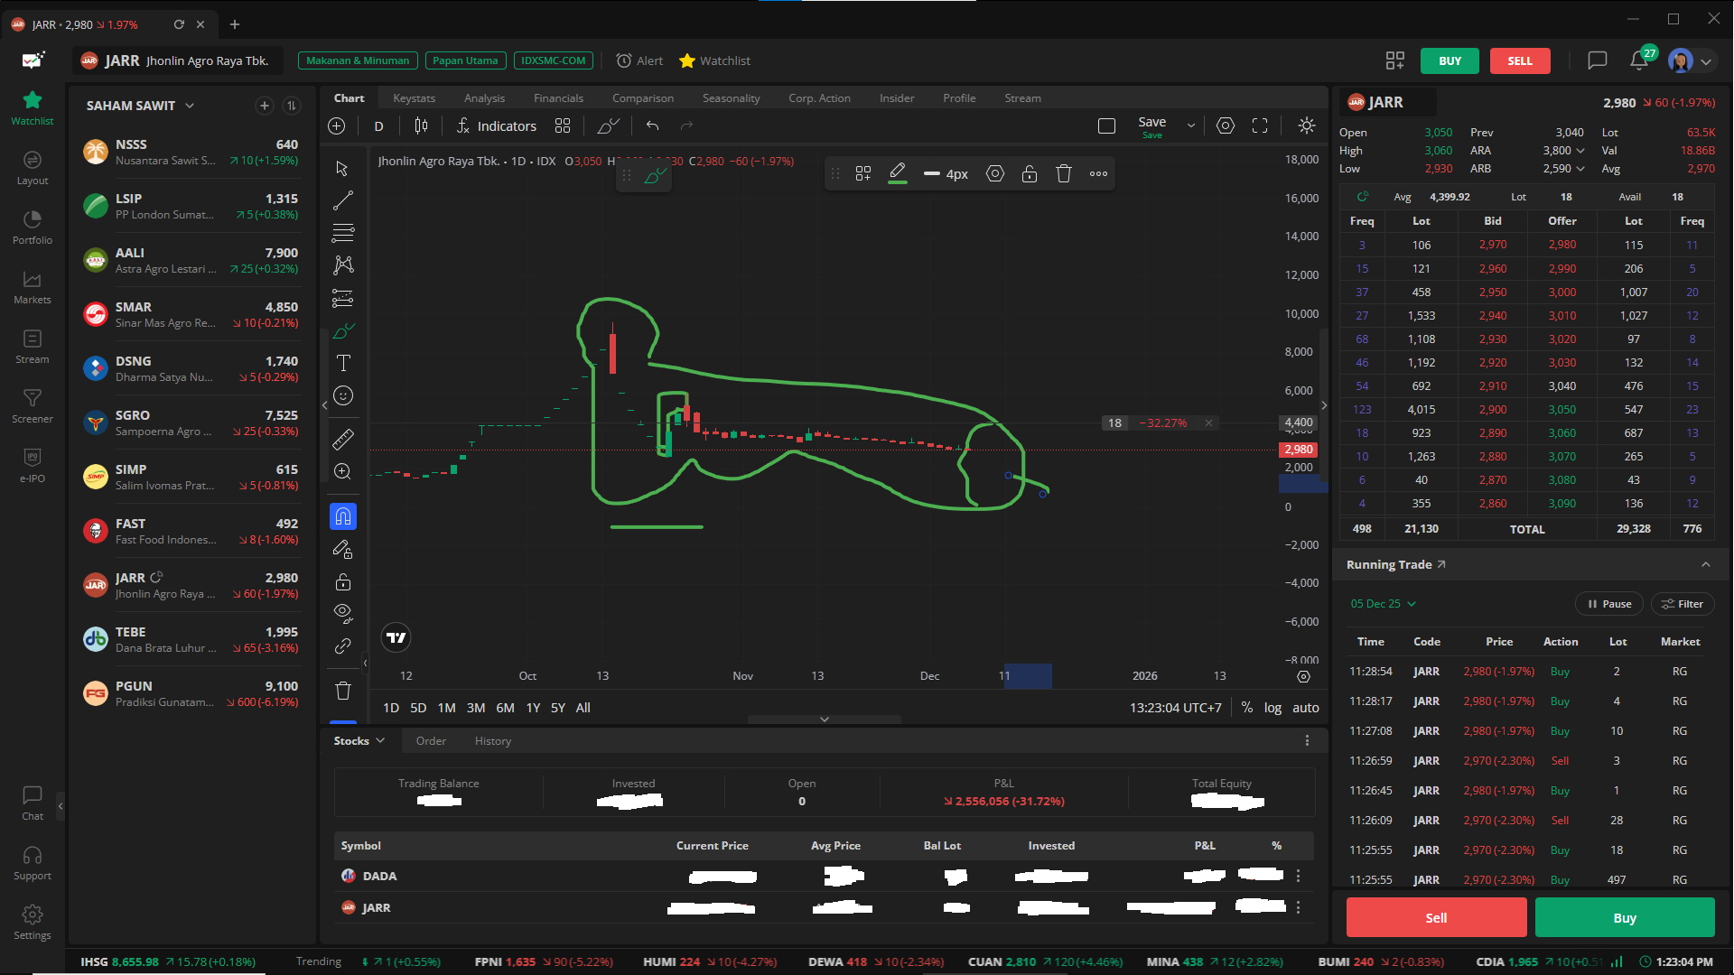Click the trash icon in drawing toolbar
The image size is (1734, 975).
(x=343, y=691)
